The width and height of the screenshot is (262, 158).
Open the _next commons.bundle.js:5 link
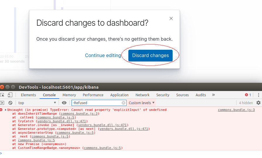pyautogui.click(x=50, y=136)
